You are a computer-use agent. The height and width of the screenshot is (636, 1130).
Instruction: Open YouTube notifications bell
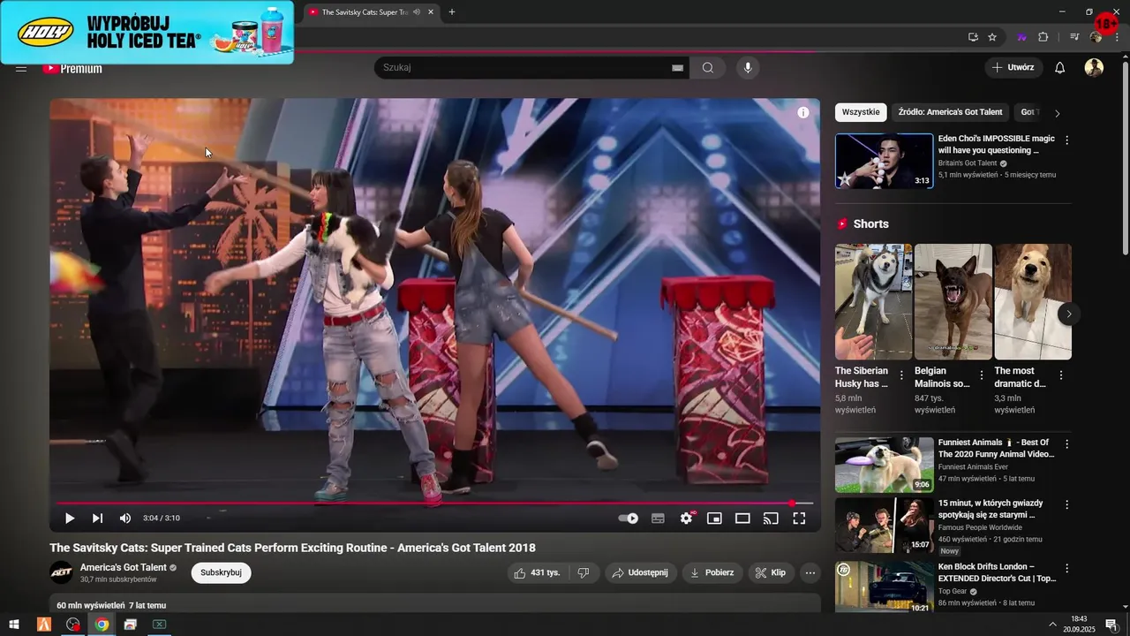click(x=1060, y=68)
